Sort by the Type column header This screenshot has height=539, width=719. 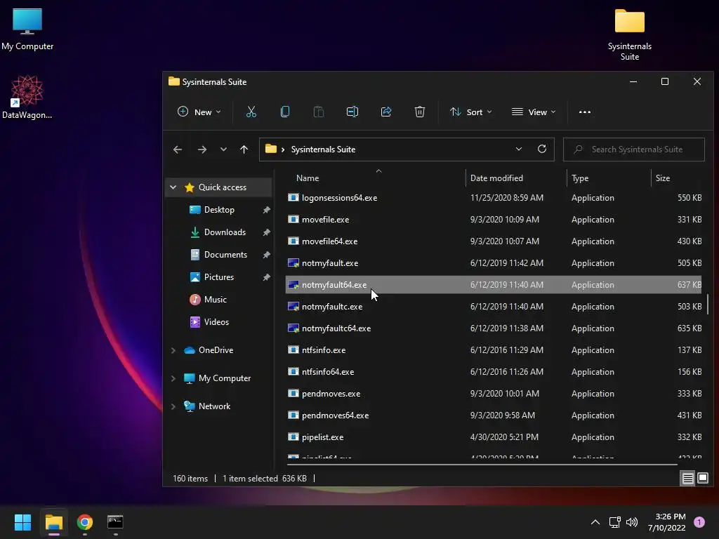[609, 178]
